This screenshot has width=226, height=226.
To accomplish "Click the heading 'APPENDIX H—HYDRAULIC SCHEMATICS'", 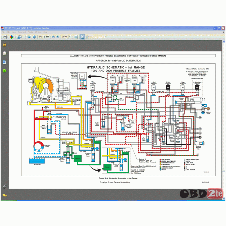I will [118, 61].
